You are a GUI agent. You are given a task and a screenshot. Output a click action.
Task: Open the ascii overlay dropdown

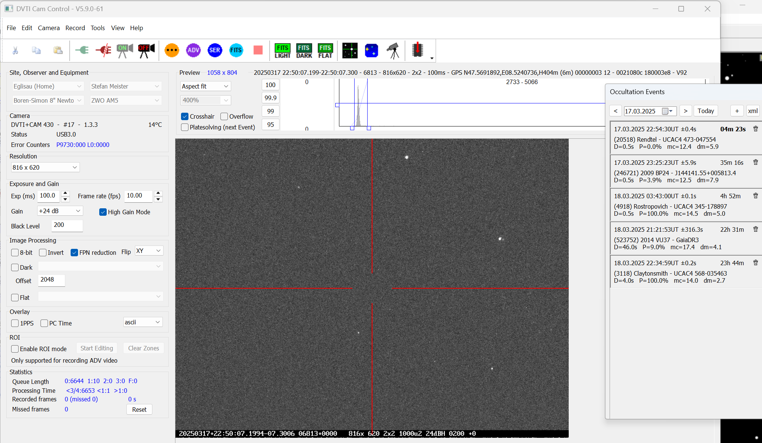click(x=143, y=322)
